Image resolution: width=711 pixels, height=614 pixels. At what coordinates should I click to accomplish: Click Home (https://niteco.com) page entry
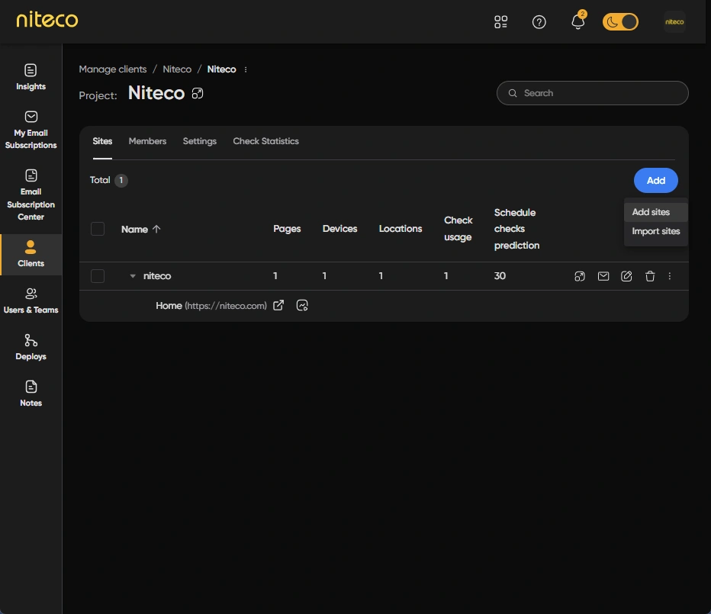point(211,306)
